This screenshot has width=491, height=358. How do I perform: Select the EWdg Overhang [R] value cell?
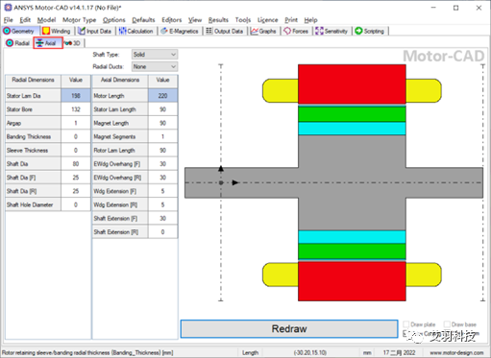tap(162, 178)
